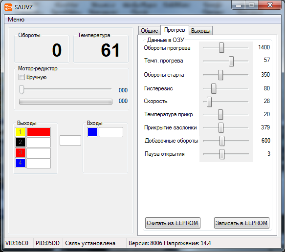Click the Обороты прогрева slider thumb
Image resolution: width=285 pixels, height=252 pixels.
point(221,47)
